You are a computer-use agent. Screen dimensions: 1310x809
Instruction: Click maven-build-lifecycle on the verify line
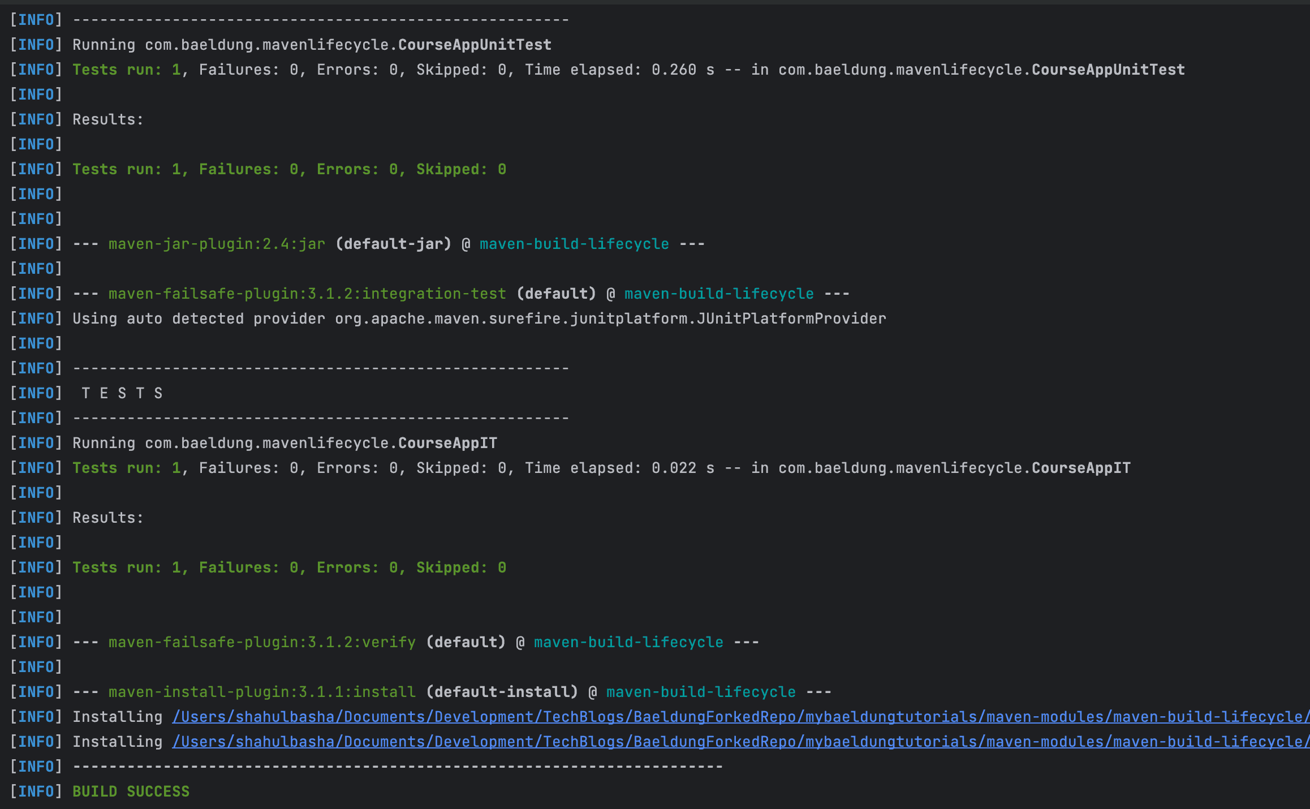628,642
